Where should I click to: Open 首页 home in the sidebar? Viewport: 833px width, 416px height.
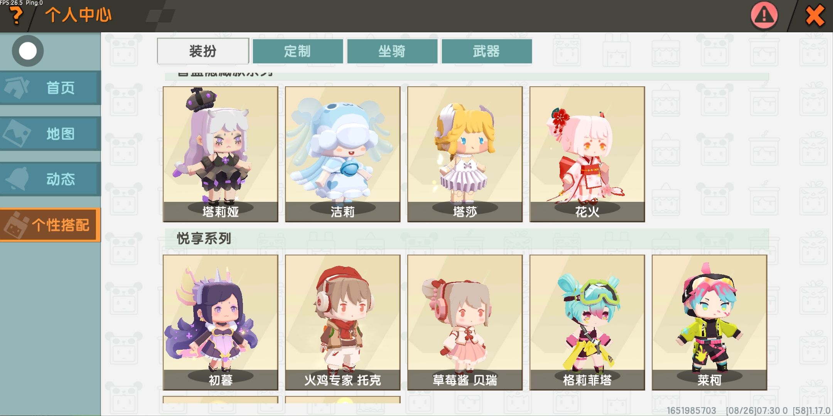click(50, 88)
